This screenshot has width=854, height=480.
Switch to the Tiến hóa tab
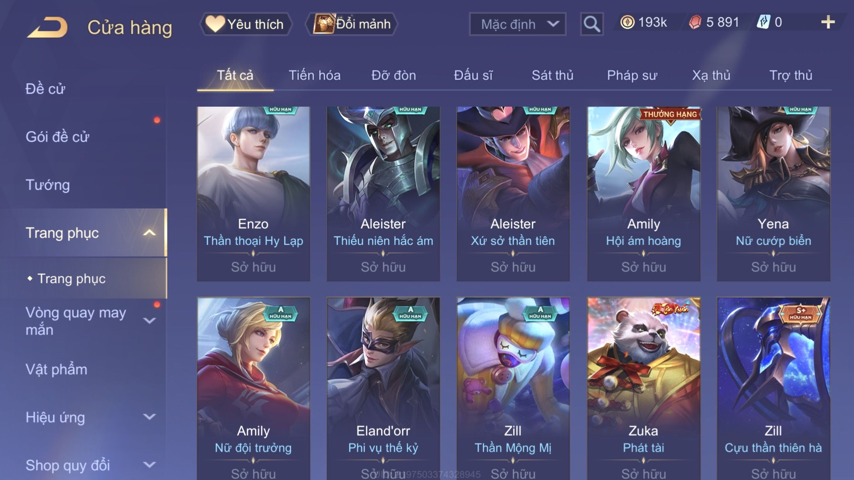coord(314,75)
